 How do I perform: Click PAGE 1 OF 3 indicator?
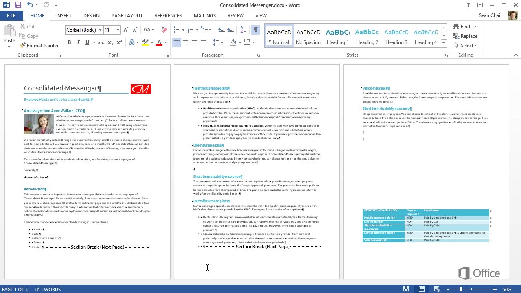point(15,289)
